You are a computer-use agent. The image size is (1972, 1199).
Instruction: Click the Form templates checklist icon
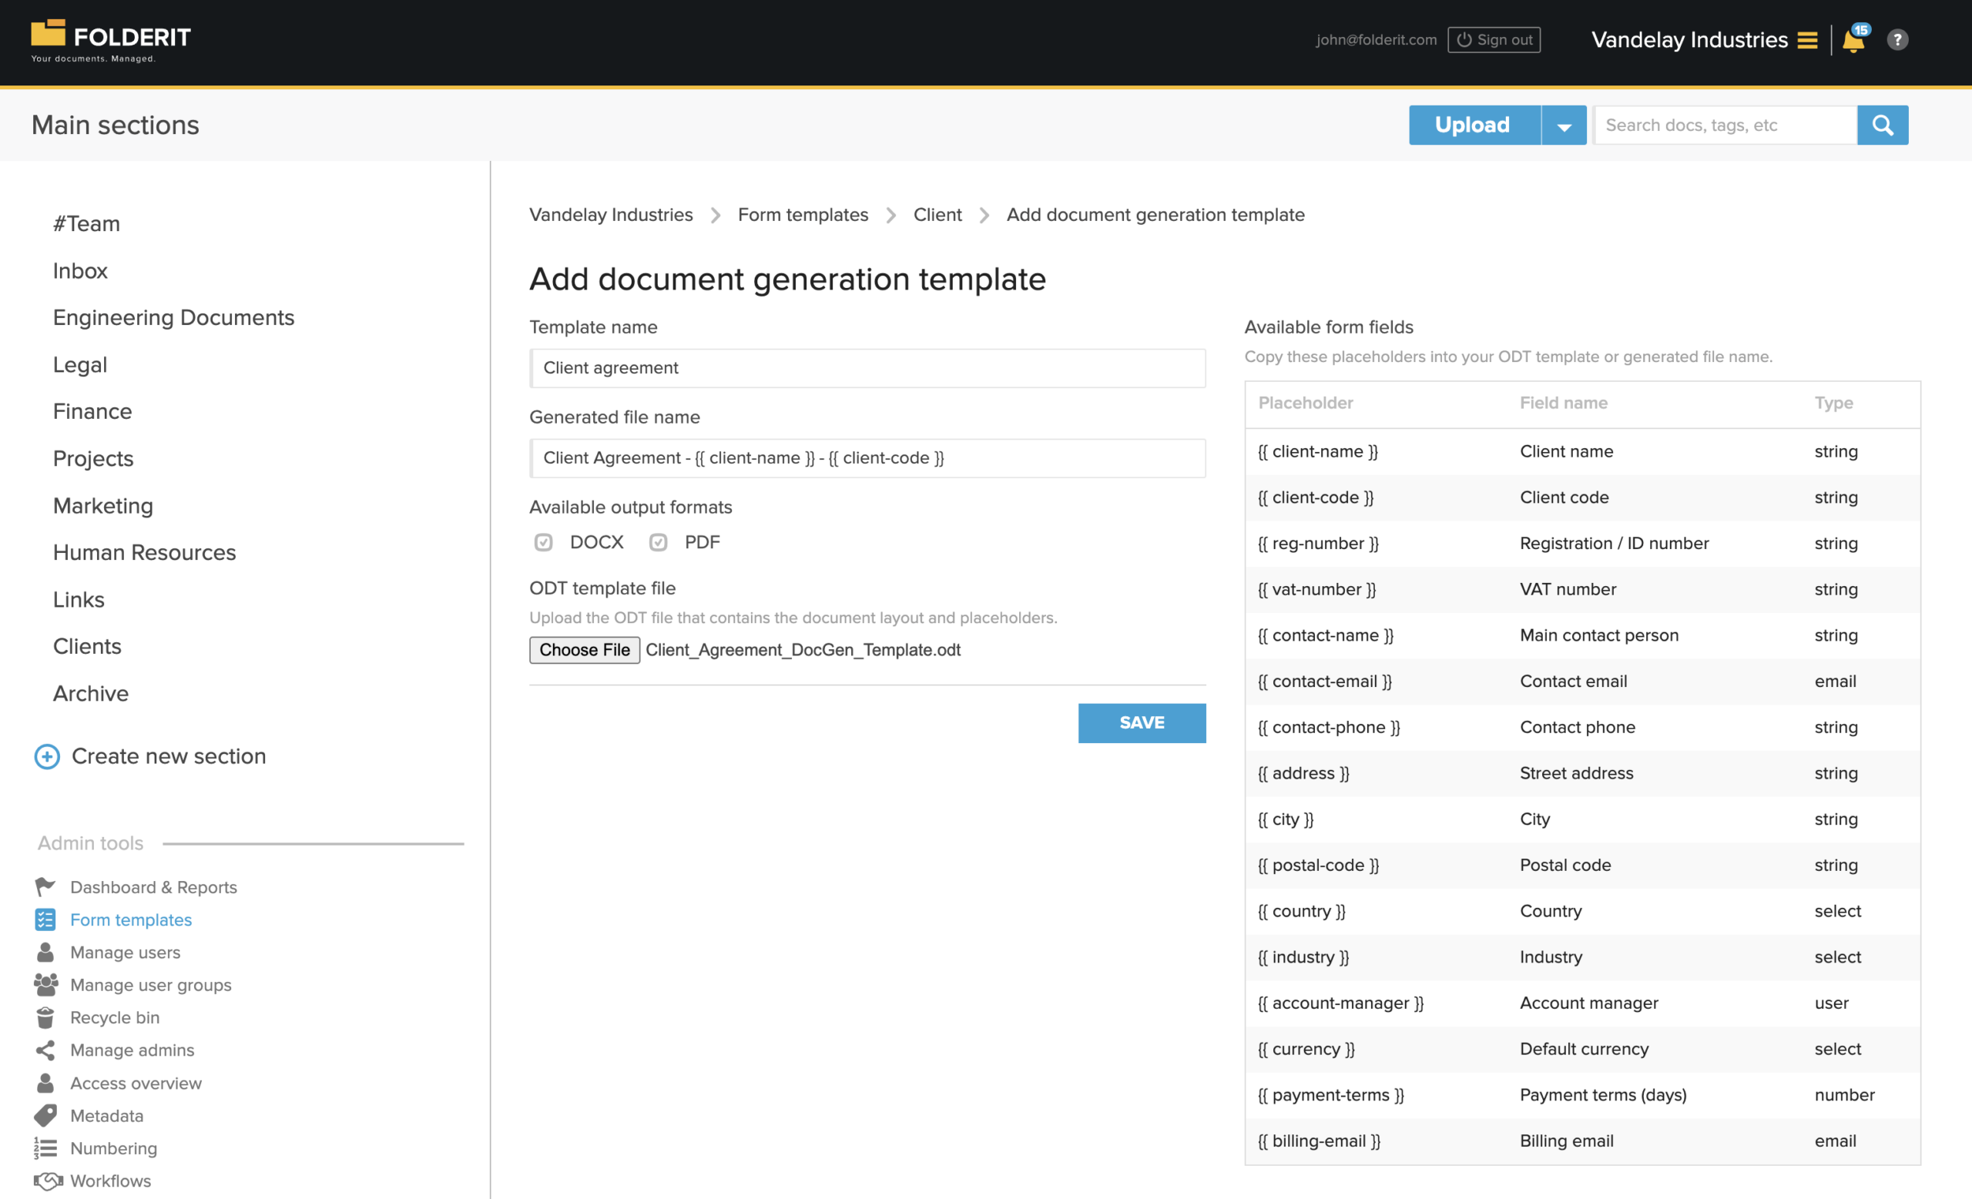pyautogui.click(x=45, y=919)
